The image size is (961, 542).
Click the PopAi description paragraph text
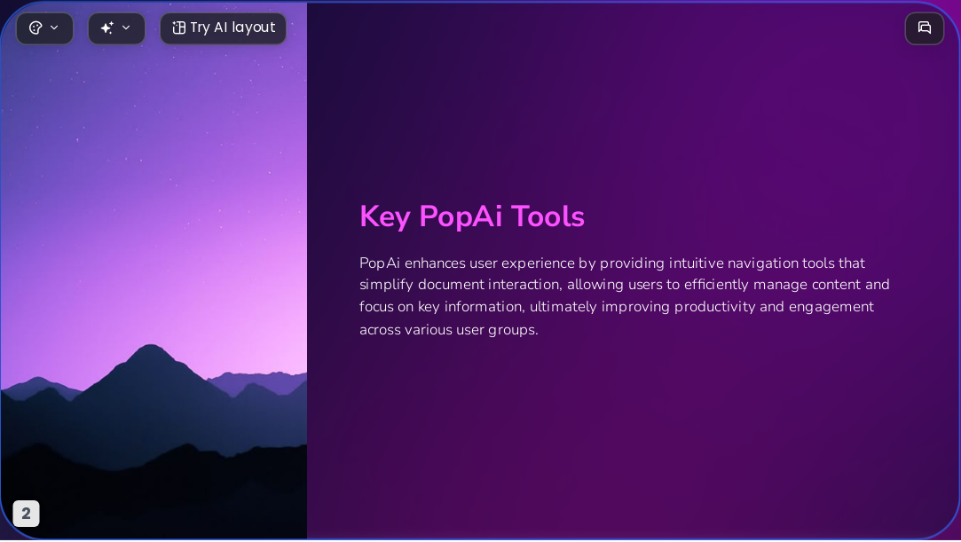(x=624, y=295)
